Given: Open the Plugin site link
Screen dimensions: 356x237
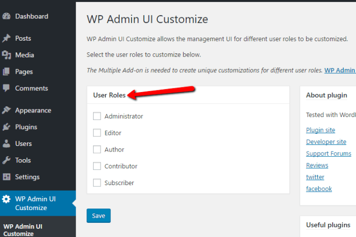Looking at the screenshot, I should tap(320, 130).
